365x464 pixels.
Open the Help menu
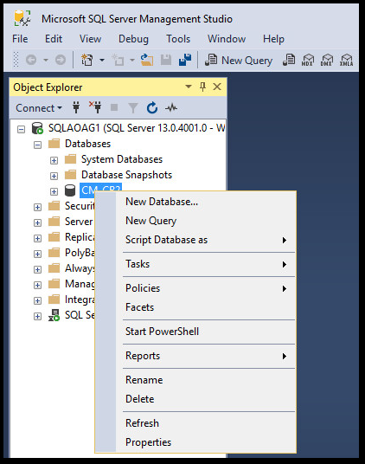(x=273, y=39)
